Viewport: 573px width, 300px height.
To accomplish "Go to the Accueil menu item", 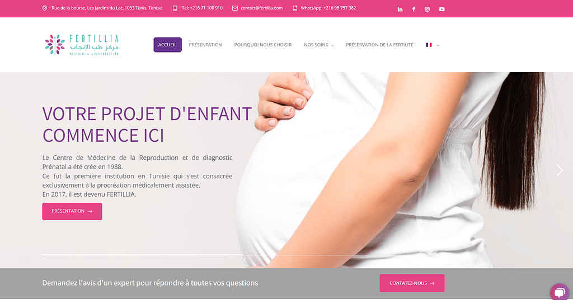I will click(167, 45).
